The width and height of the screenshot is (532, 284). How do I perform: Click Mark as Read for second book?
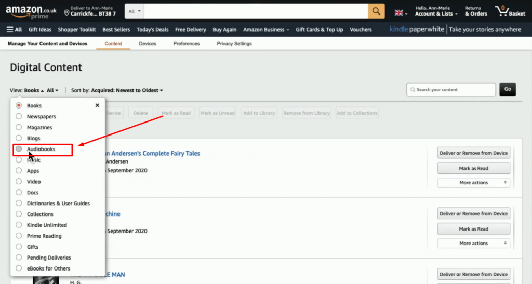pyautogui.click(x=474, y=229)
